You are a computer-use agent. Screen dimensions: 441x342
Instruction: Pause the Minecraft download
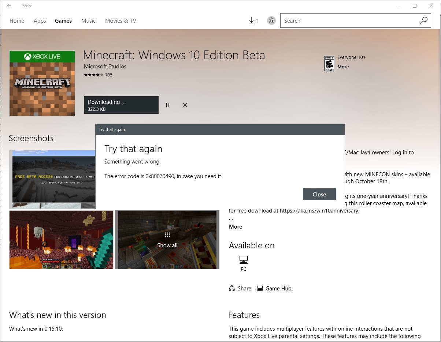(167, 105)
